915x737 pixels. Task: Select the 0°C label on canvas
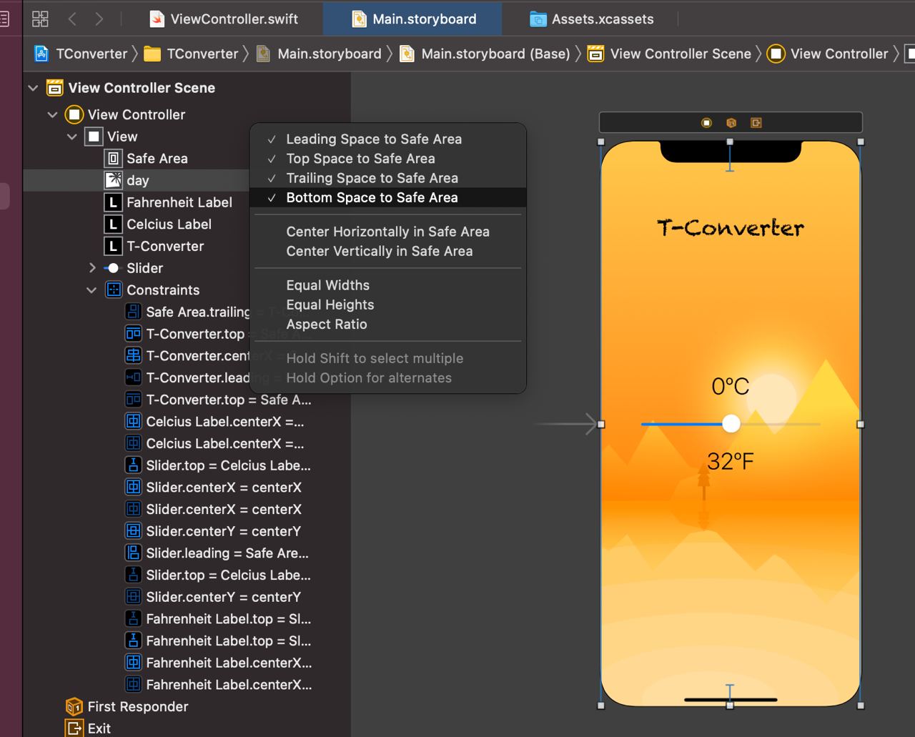coord(731,387)
